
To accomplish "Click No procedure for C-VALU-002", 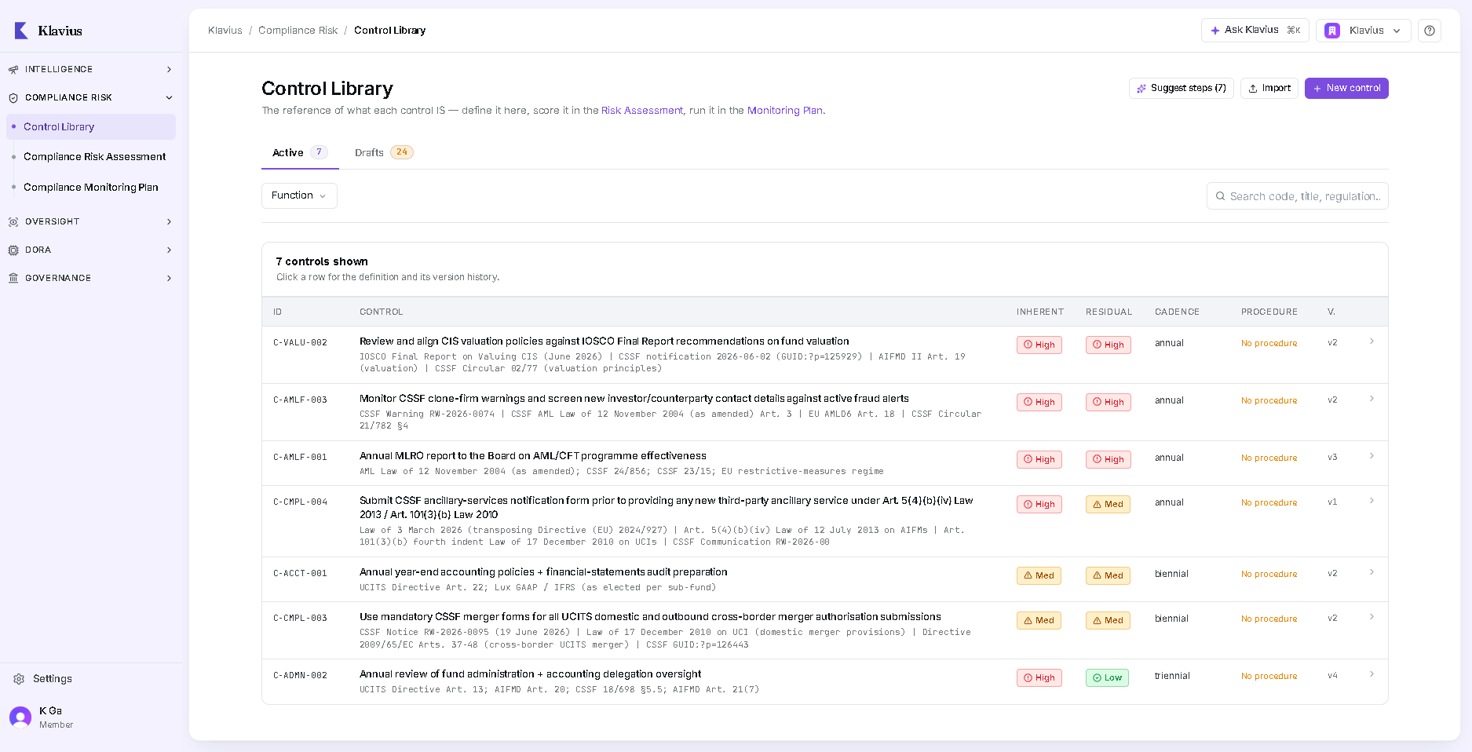I will (x=1269, y=344).
